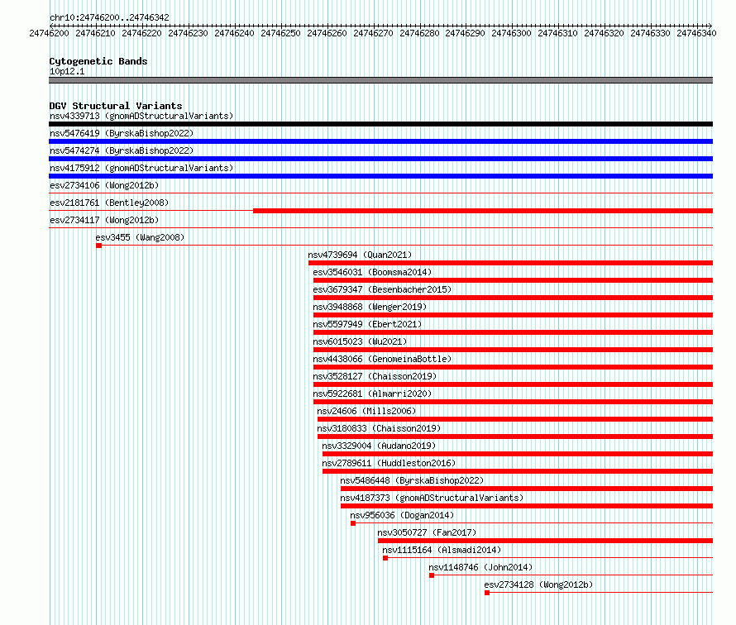
Task: Open variant nsv24606 (Mills2006)
Action: click(366, 411)
